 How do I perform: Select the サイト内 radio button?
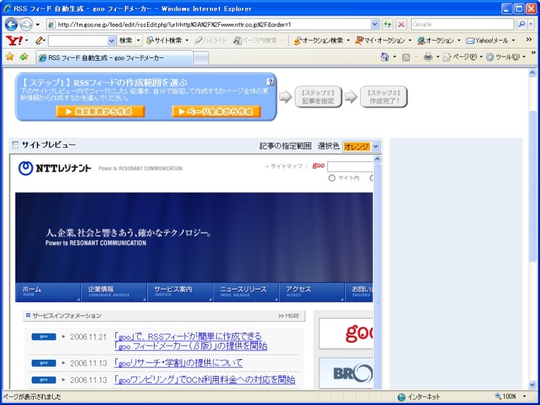(332, 178)
